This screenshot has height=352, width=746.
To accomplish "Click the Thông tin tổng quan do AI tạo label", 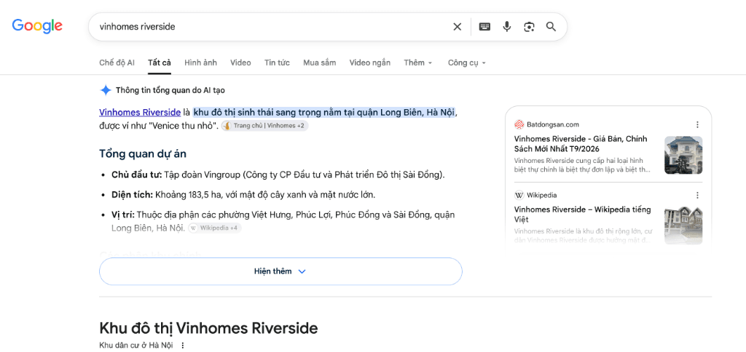I will (x=170, y=90).
